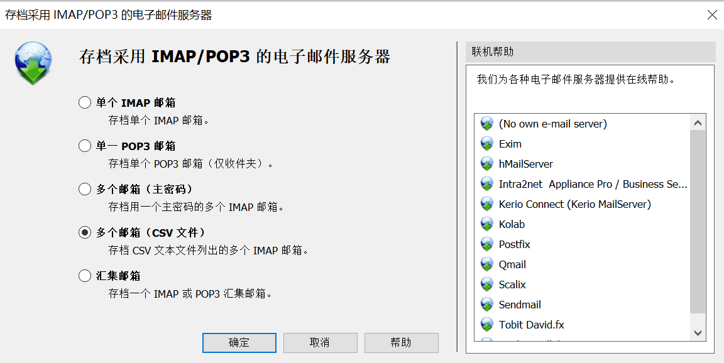Select the 单个 IMAP 邮箱 radio button
Screen dimensions: 724x363
click(x=84, y=102)
